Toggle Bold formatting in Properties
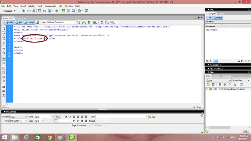Viewport: 251px width, 141px height. 66,117
